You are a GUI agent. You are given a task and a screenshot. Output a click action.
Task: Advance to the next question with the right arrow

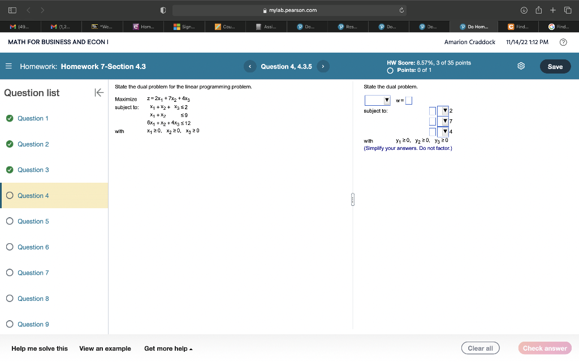click(323, 66)
